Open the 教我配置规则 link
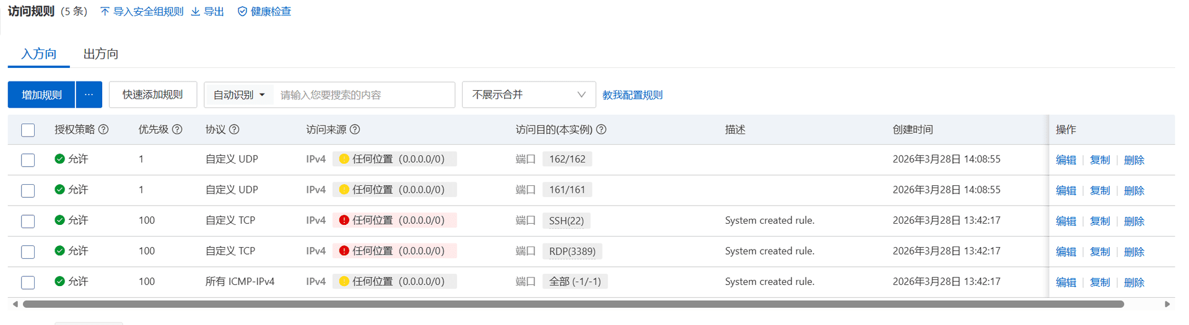This screenshot has width=1189, height=325. click(632, 95)
